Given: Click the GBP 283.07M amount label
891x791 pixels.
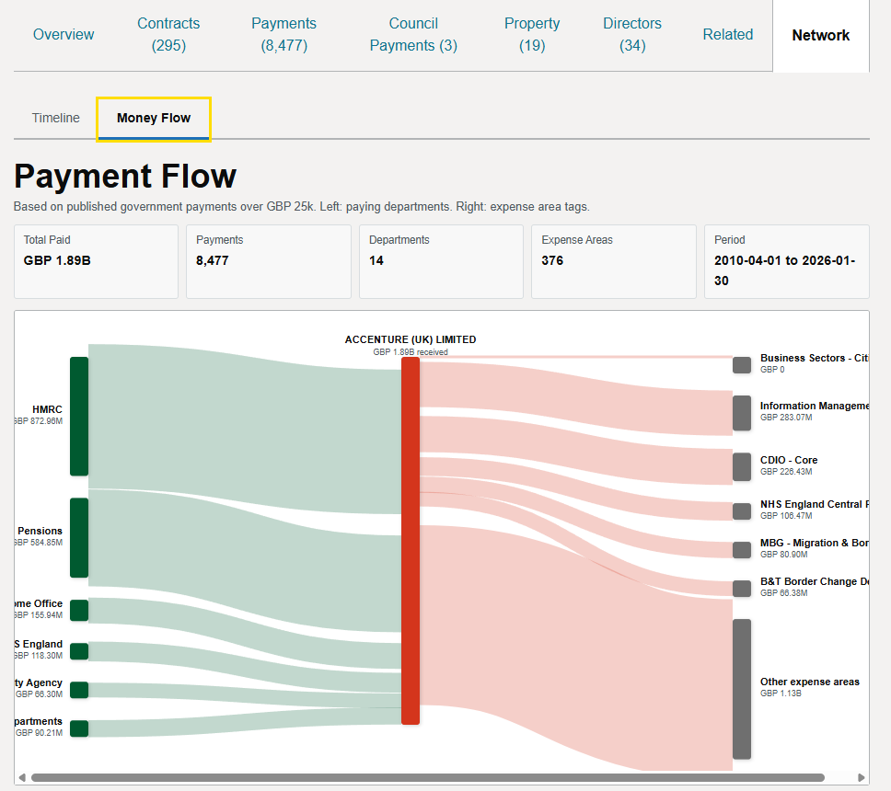Looking at the screenshot, I should tap(786, 418).
